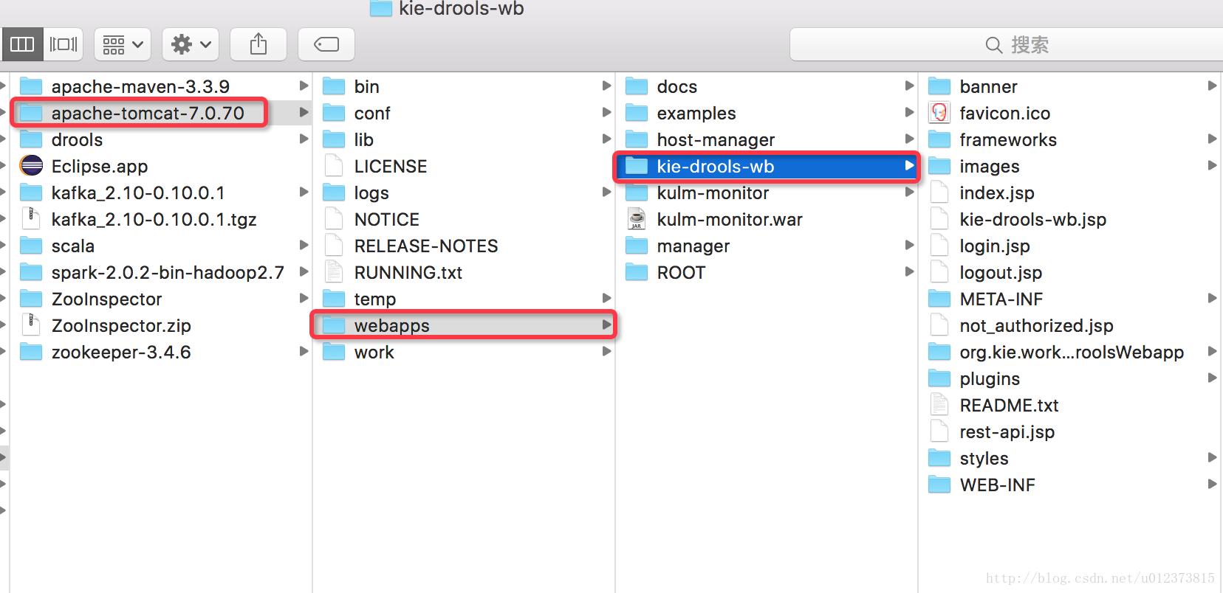Select the work folder

coord(465,352)
